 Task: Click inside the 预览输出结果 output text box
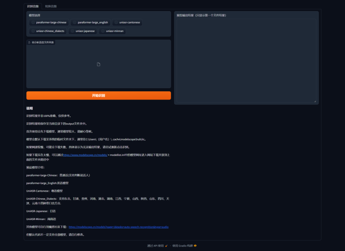[x=246, y=61]
